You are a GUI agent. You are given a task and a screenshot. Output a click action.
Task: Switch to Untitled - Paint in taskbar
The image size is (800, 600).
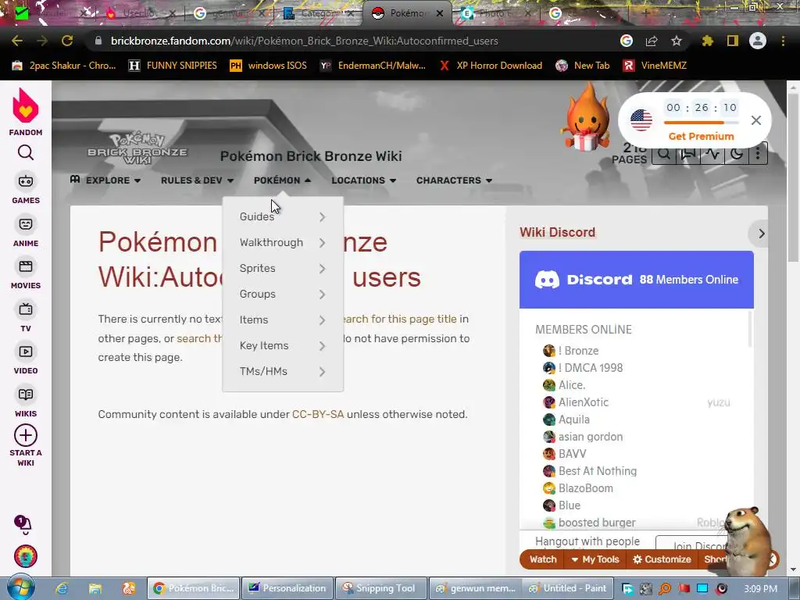[568, 588]
